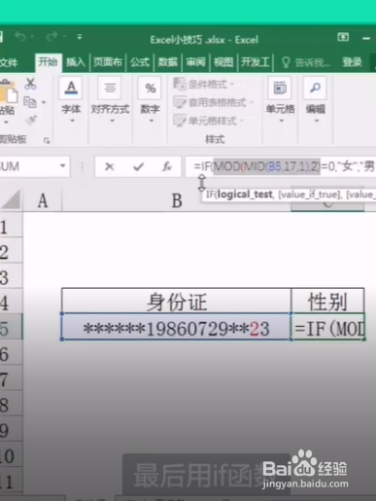
Task: Open the 公式 ribbon tab
Action: (140, 61)
